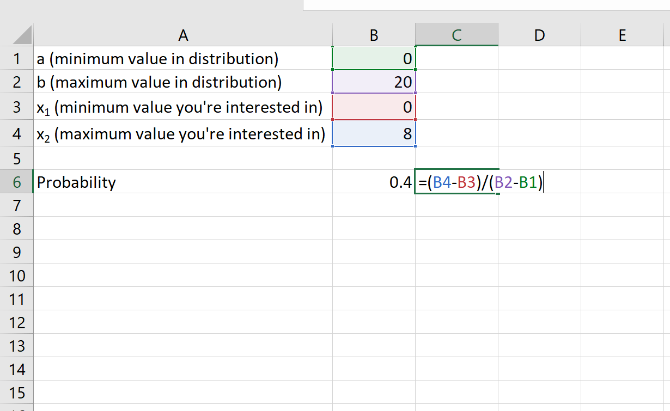Click empty cell C10
This screenshot has height=411, width=670.
coord(456,275)
